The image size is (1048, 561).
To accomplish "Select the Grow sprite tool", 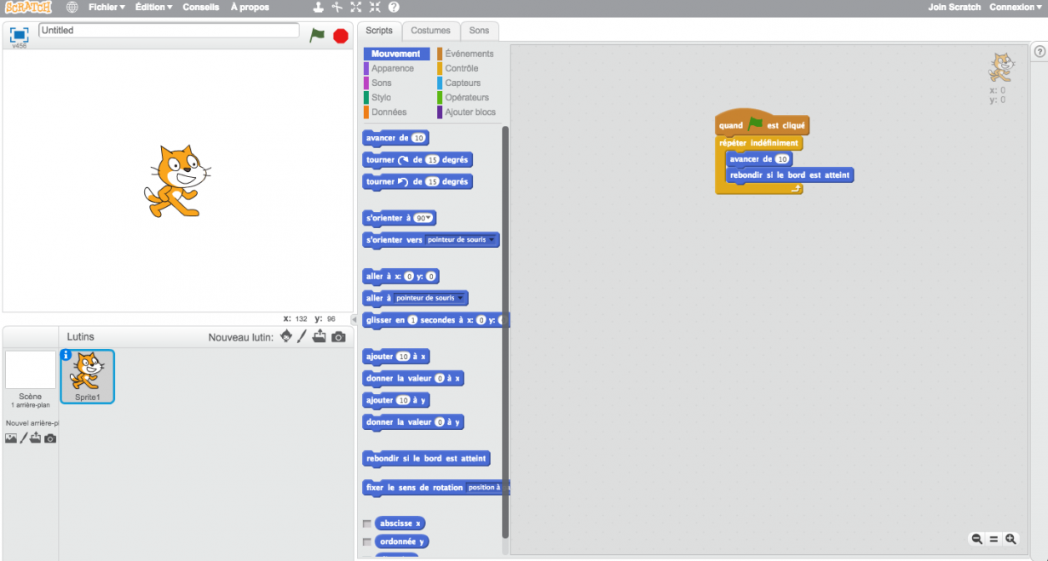I will [x=356, y=7].
